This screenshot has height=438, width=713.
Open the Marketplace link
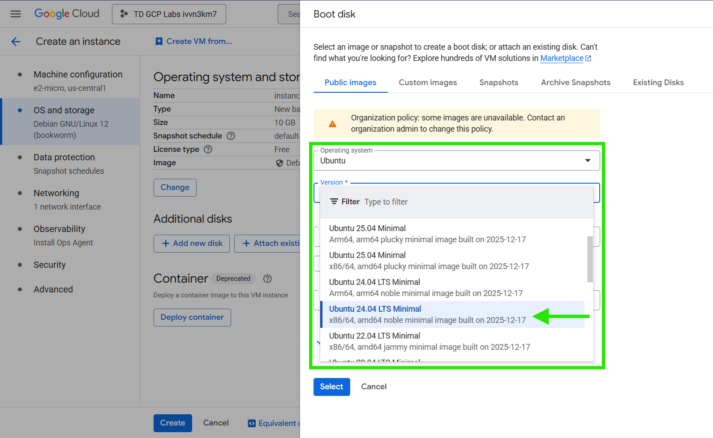click(562, 58)
